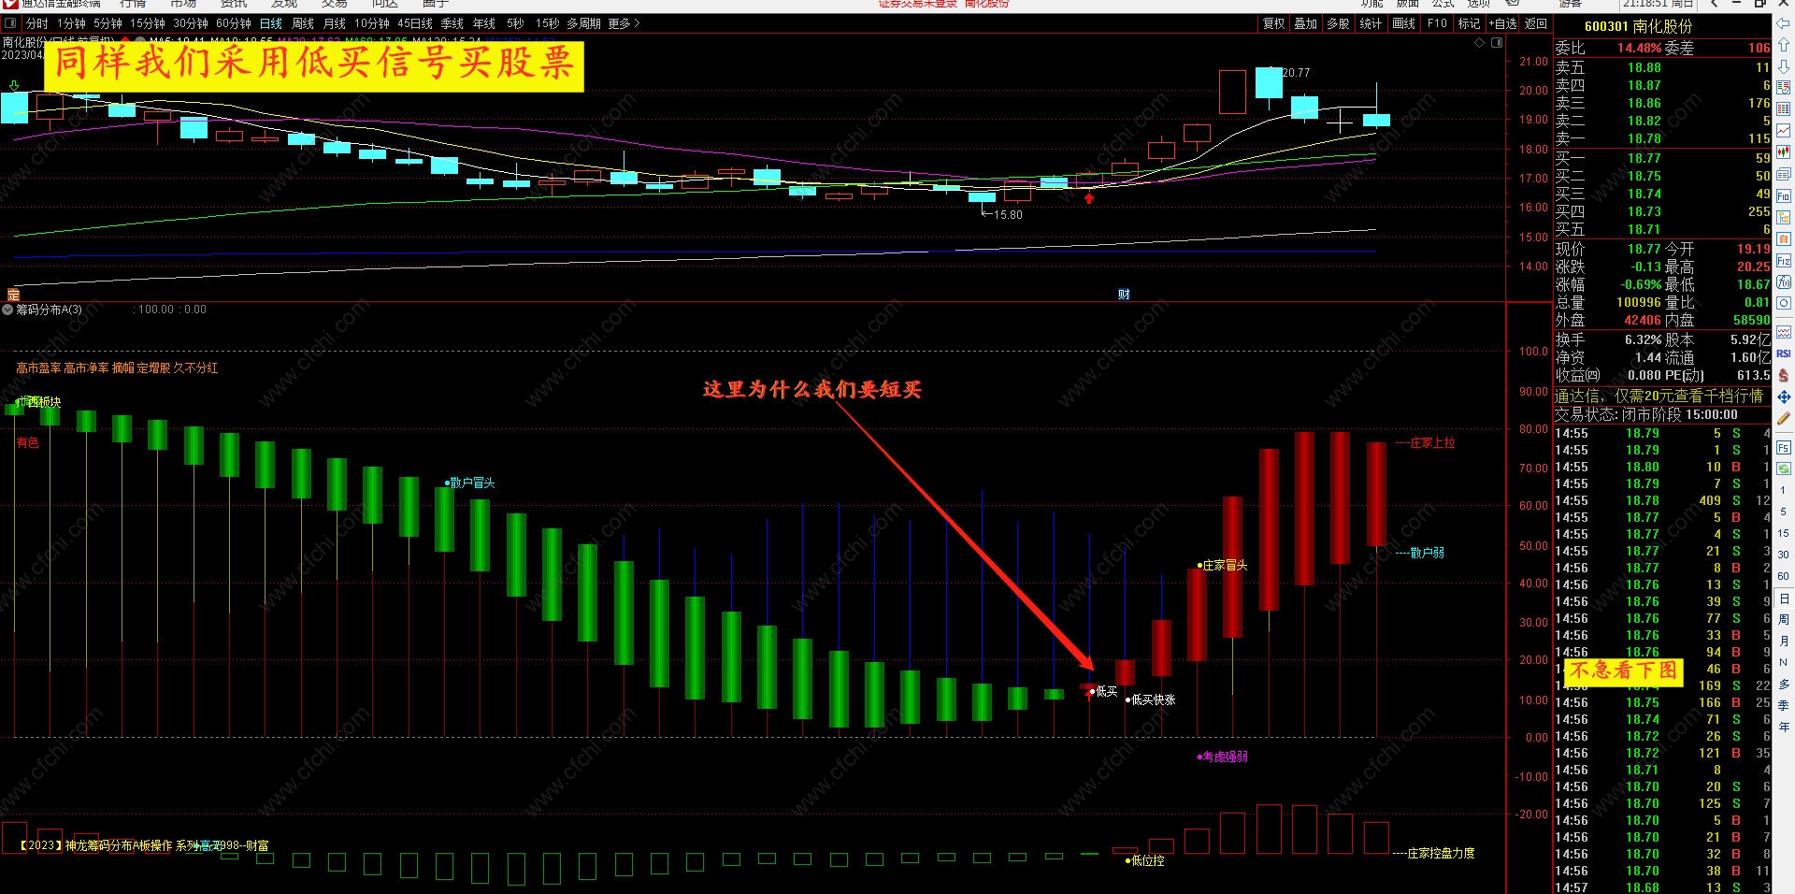
Task: Click the square circle icon in sidebar
Action: click(x=1783, y=303)
